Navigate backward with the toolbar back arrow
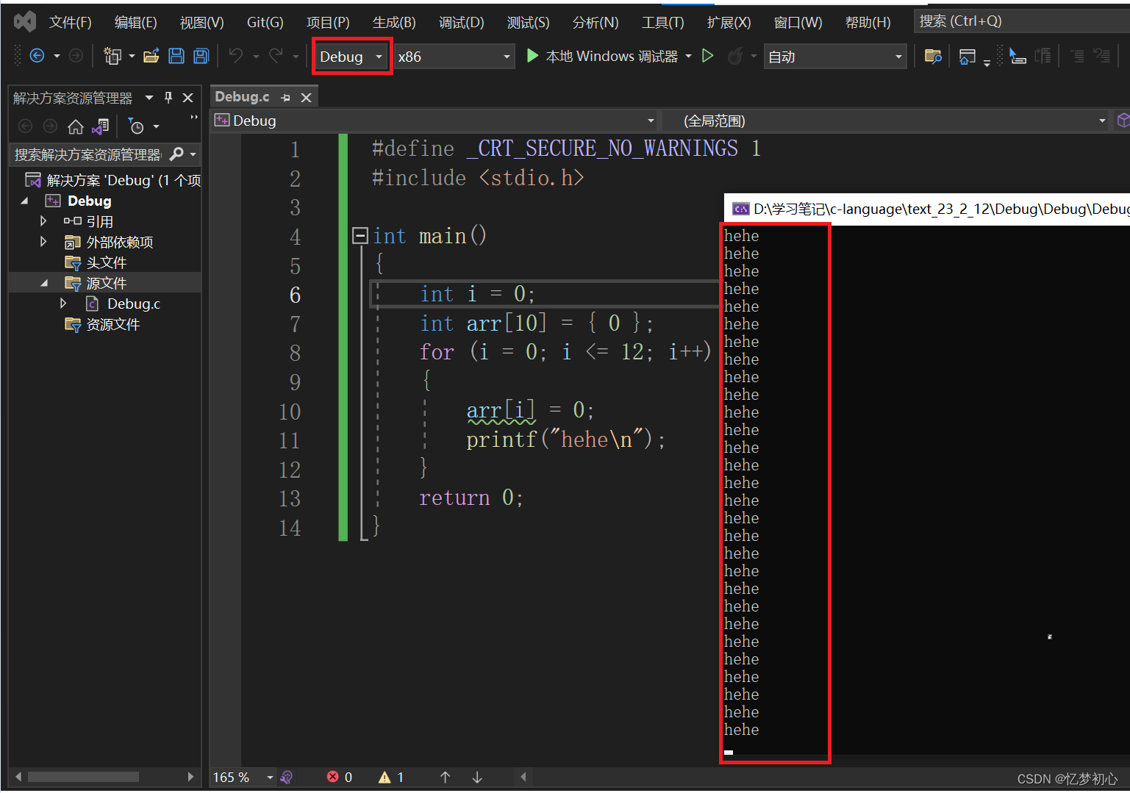The height and width of the screenshot is (793, 1130). point(37,56)
